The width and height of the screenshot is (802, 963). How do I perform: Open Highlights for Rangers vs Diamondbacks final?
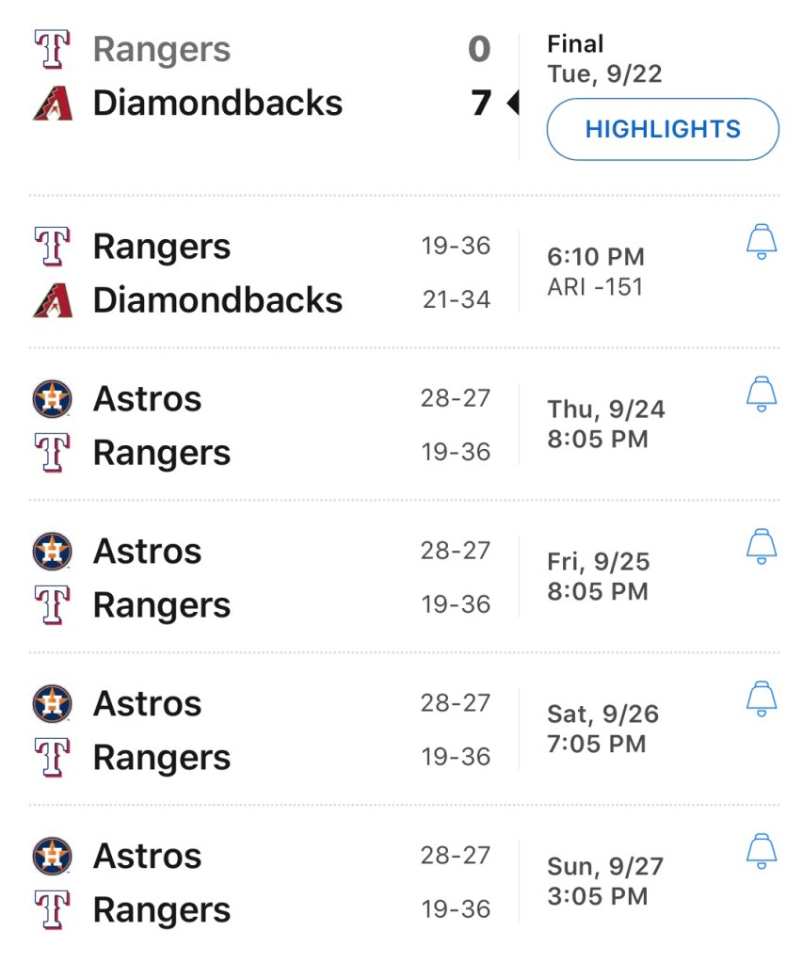click(x=663, y=129)
